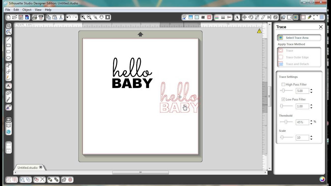Choose the Eraser tool
Image resolution: width=331 pixels, height=186 pixels.
[x=9, y=93]
